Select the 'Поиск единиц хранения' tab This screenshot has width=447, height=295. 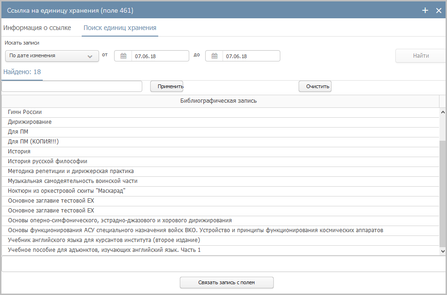[120, 28]
